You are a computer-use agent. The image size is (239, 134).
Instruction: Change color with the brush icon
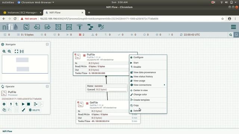[x=23, y=110]
